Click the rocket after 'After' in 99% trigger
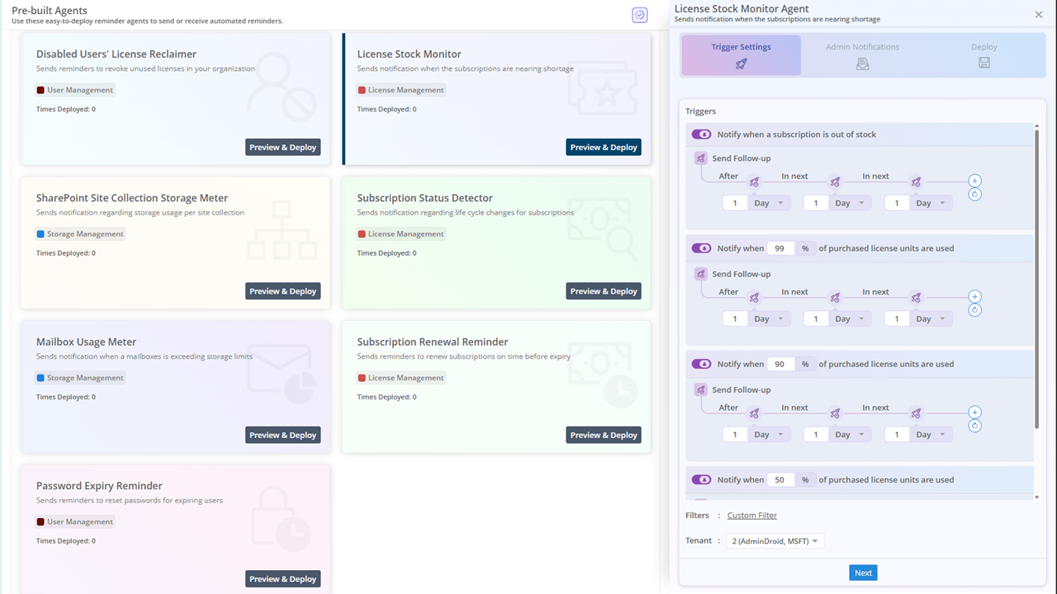 (754, 298)
